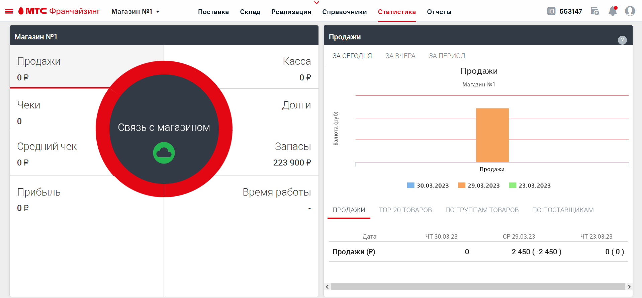This screenshot has height=298, width=642.
Task: Switch to the ЗА ПЕРИОД tab
Action: 447,56
